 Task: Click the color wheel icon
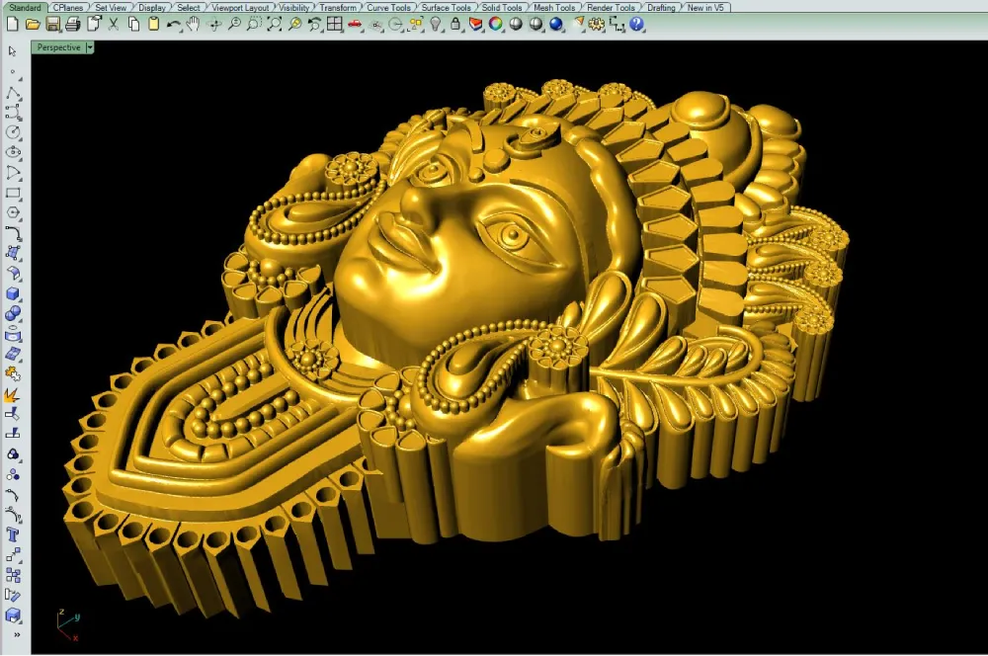(x=495, y=25)
